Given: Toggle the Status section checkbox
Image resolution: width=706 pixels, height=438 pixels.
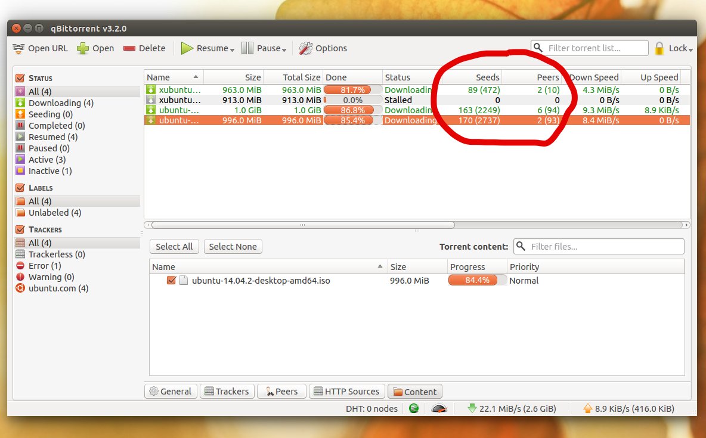Looking at the screenshot, I should pyautogui.click(x=20, y=78).
